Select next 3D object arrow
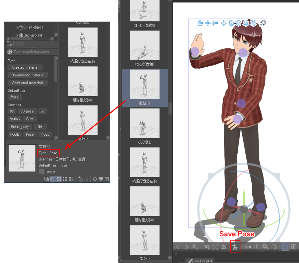 (x=187, y=247)
